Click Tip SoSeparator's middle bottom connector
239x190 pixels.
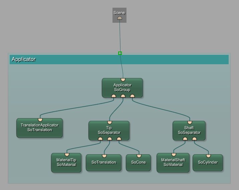coord(109,139)
